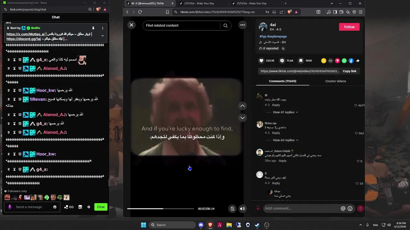Open a new browser tab
Image resolution: width=410 pixels, height=230 pixels.
coord(285,4)
